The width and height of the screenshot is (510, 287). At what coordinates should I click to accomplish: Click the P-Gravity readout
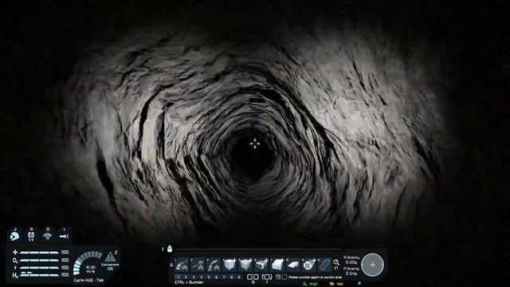[351, 271]
